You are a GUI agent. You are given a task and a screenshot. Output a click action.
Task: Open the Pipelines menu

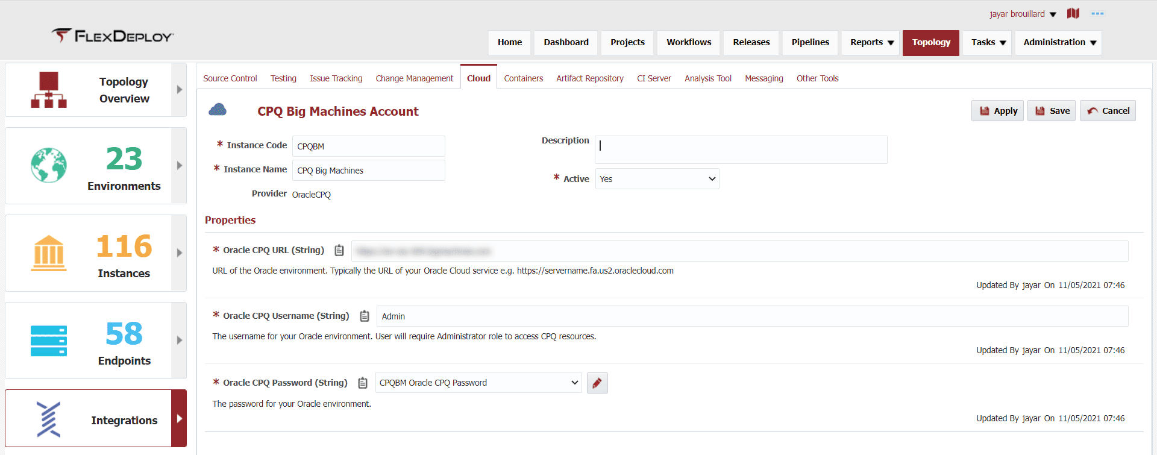click(x=811, y=43)
